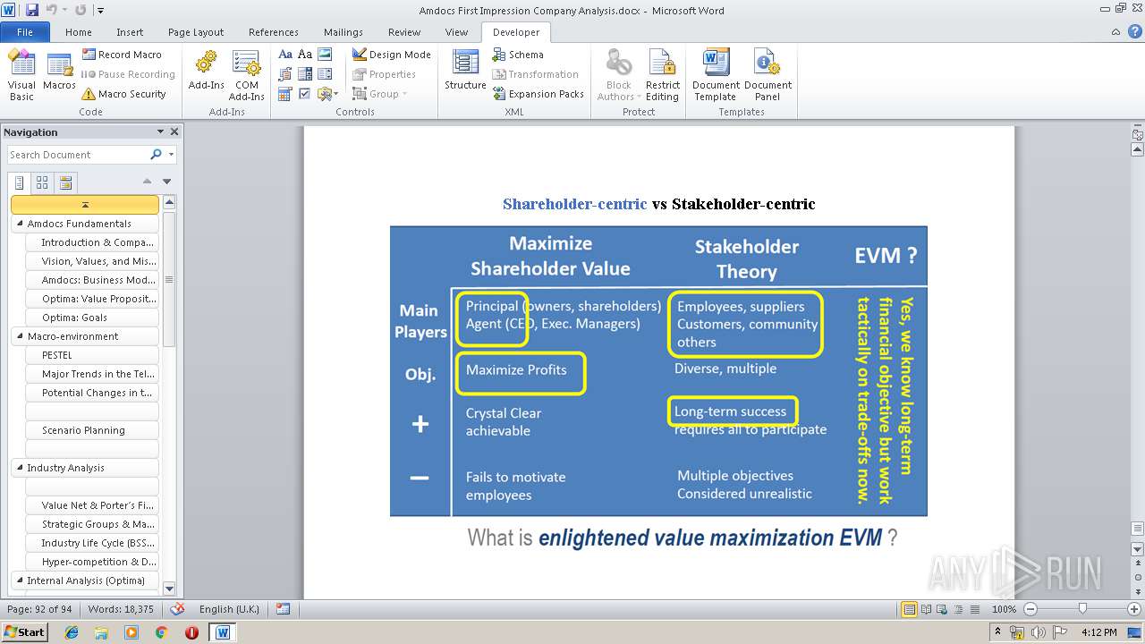1145x644 pixels.
Task: Insert Picture content control
Action: [x=325, y=55]
